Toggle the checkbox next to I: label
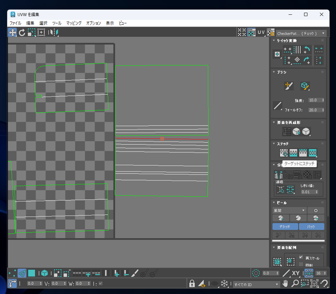The height and width of the screenshot is (294, 336). 100,284
